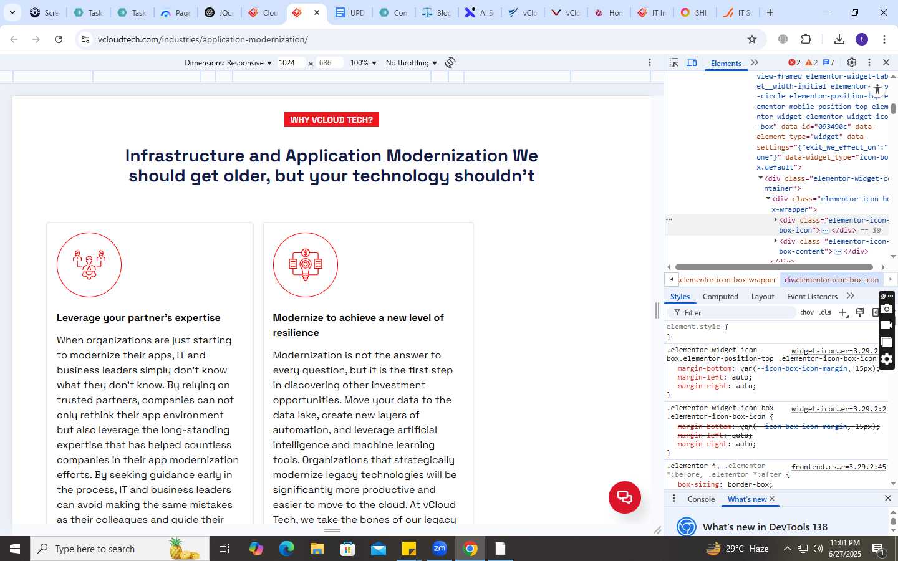Open a new browser tab
The width and height of the screenshot is (898, 561).
point(770,12)
